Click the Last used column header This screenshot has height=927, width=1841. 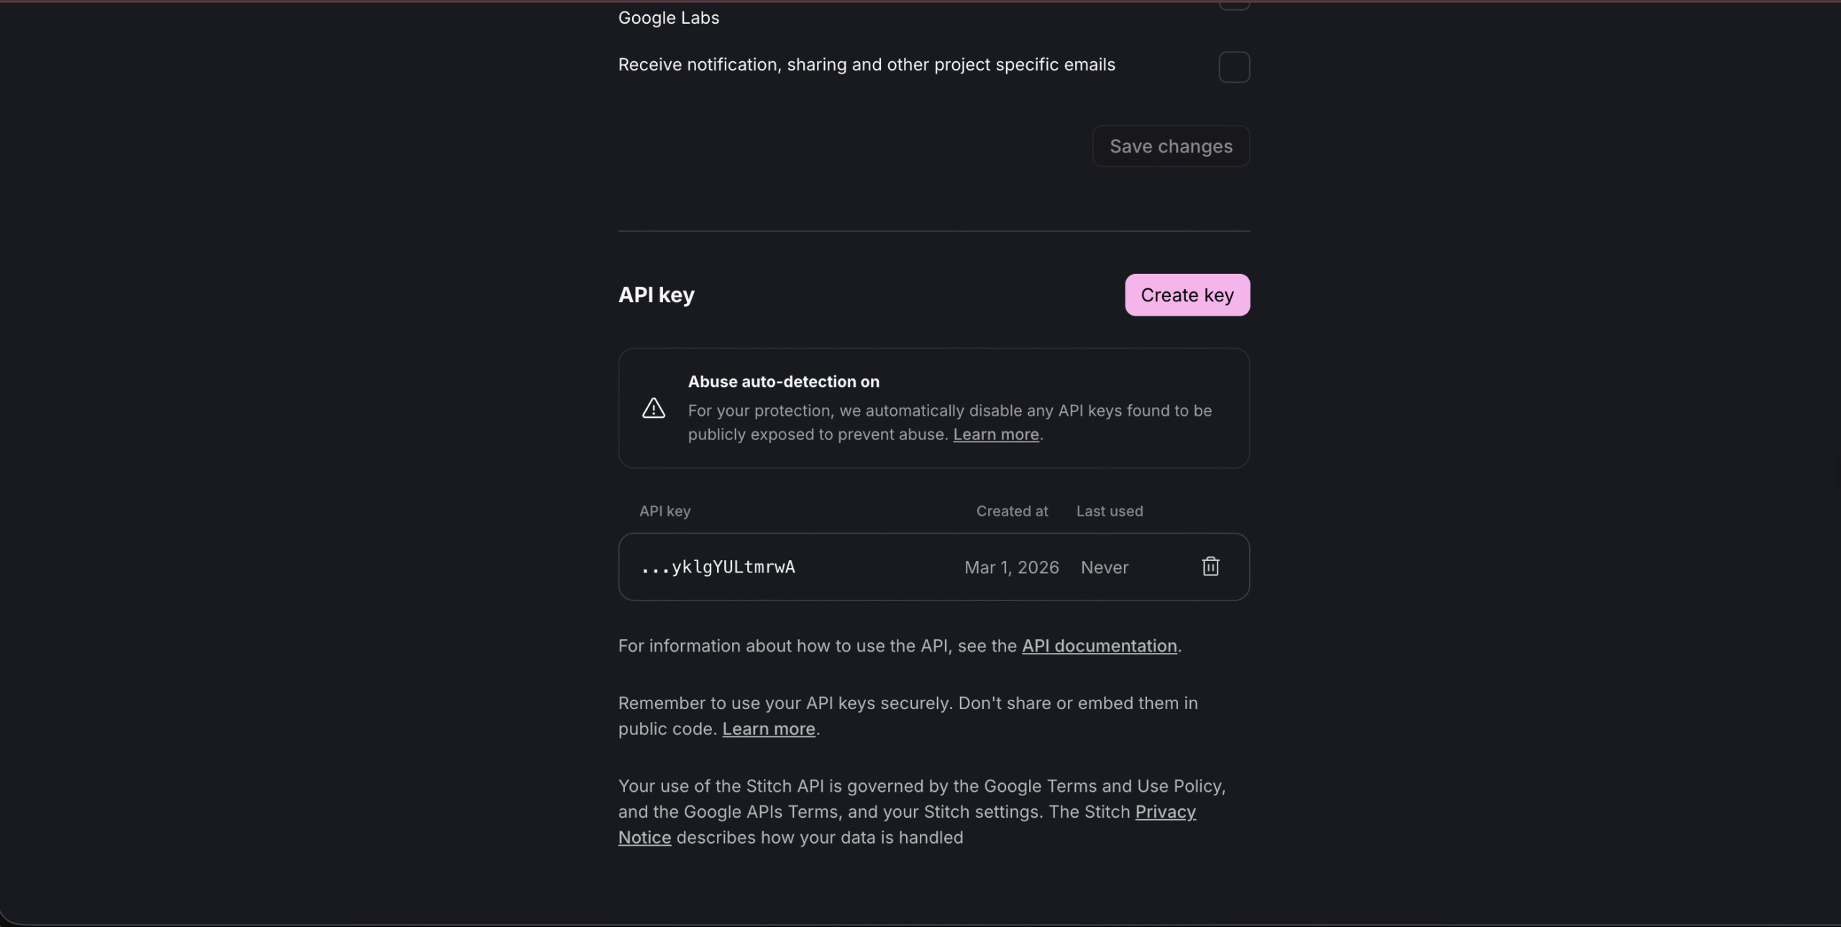coord(1109,511)
